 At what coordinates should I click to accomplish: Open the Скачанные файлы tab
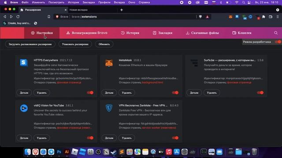click(x=202, y=33)
